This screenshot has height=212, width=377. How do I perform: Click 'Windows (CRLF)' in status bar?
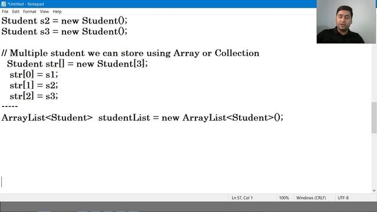[311, 198]
